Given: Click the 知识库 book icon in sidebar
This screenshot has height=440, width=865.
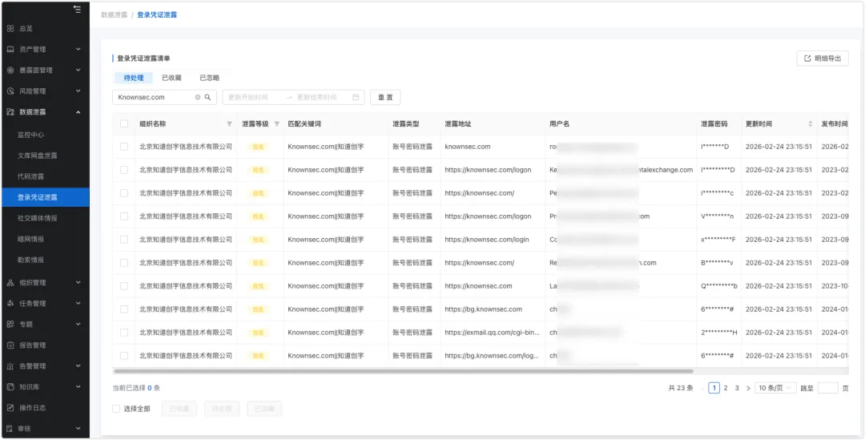Looking at the screenshot, I should 10,387.
